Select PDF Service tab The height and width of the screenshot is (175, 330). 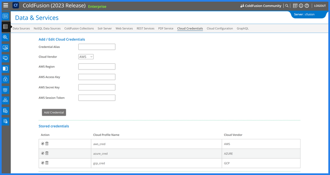(x=166, y=29)
